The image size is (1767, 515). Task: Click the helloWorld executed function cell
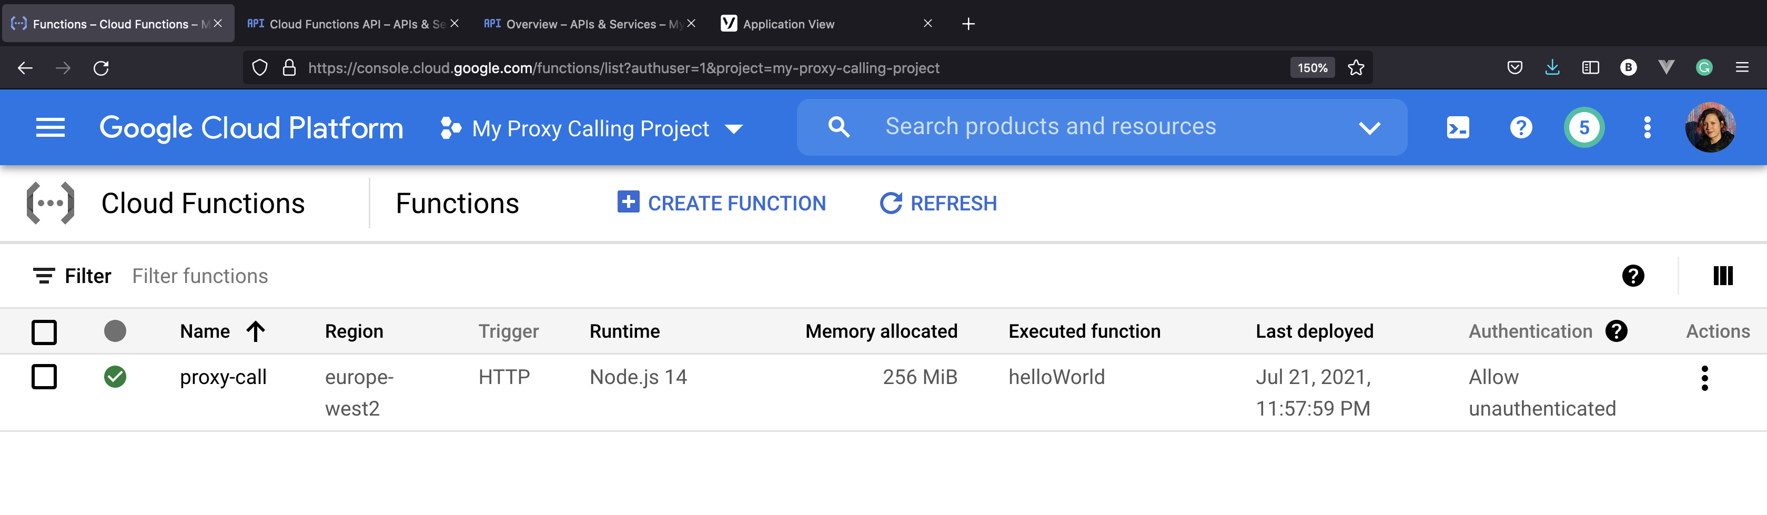point(1056,377)
